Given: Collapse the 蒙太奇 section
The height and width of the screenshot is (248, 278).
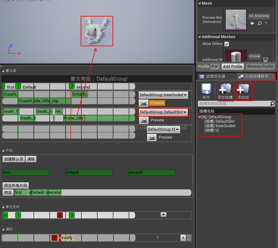Looking at the screenshot, I should tap(3, 71).
